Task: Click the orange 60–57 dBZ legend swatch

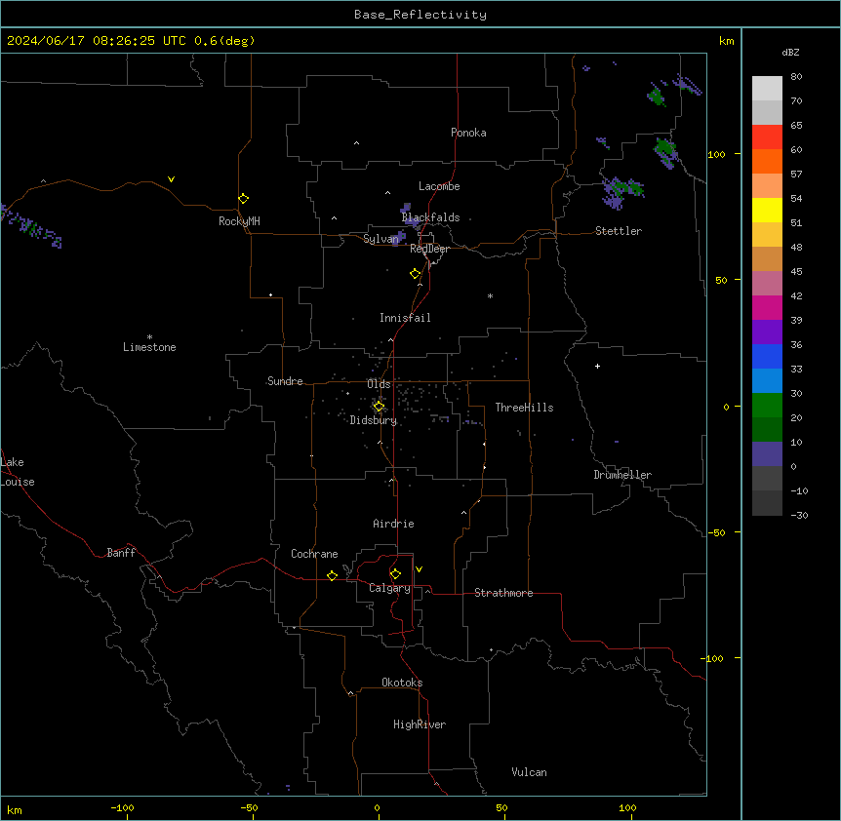Action: click(x=767, y=161)
